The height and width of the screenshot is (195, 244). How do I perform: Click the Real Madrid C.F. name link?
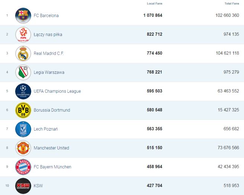click(x=49, y=54)
